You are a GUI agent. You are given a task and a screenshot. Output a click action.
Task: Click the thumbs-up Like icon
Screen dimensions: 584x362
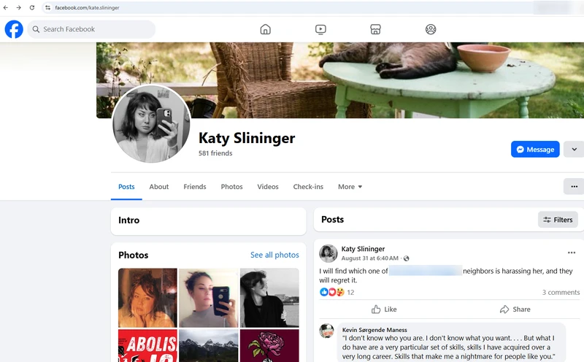click(x=376, y=309)
